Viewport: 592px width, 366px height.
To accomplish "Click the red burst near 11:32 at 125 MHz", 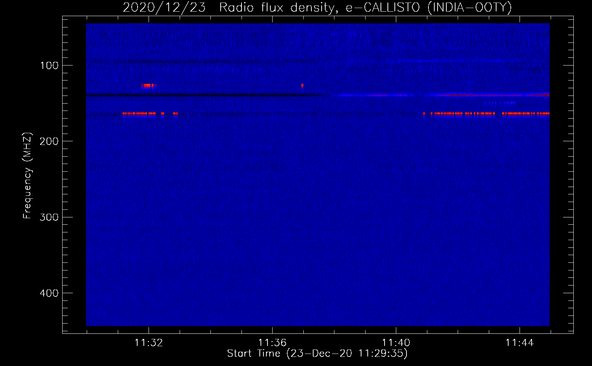I will 149,86.
